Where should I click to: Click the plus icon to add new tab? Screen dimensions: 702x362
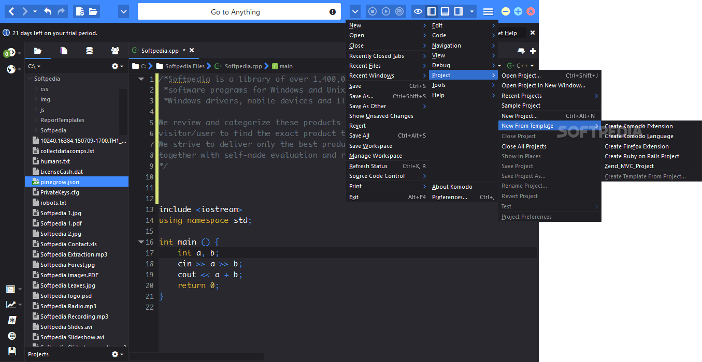(x=533, y=51)
